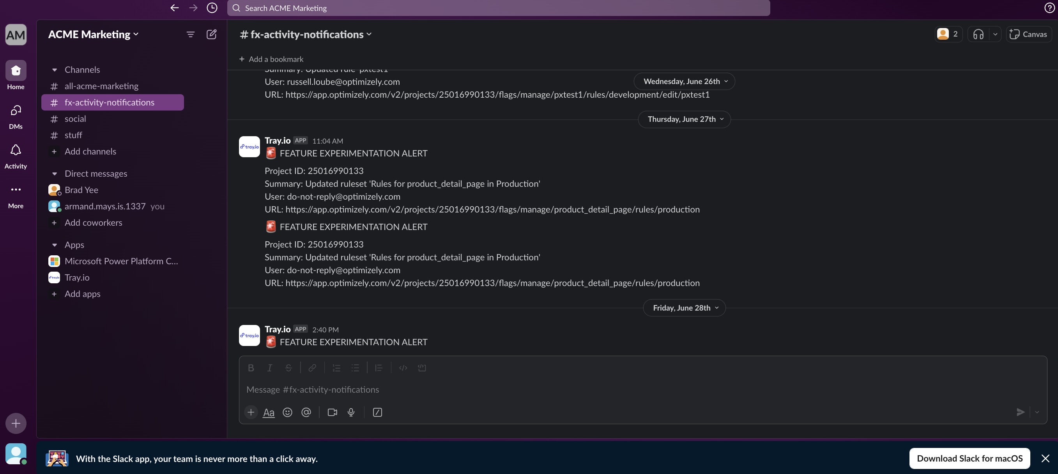Collapse the Apps section
The width and height of the screenshot is (1058, 474).
point(54,245)
